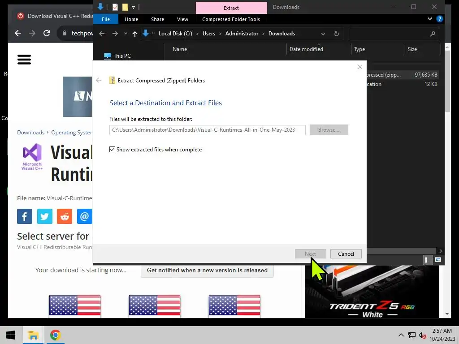Click the Browse... button
This screenshot has width=459, height=344.
[329, 130]
